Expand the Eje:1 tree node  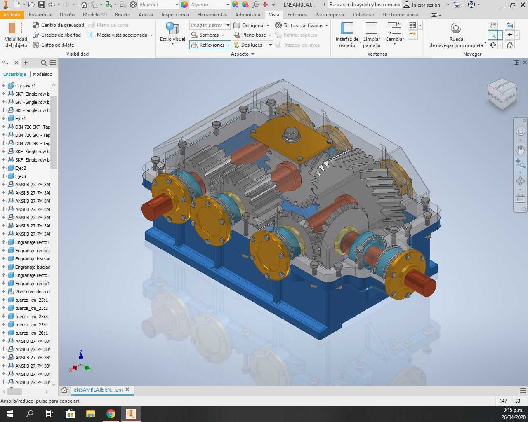4,119
